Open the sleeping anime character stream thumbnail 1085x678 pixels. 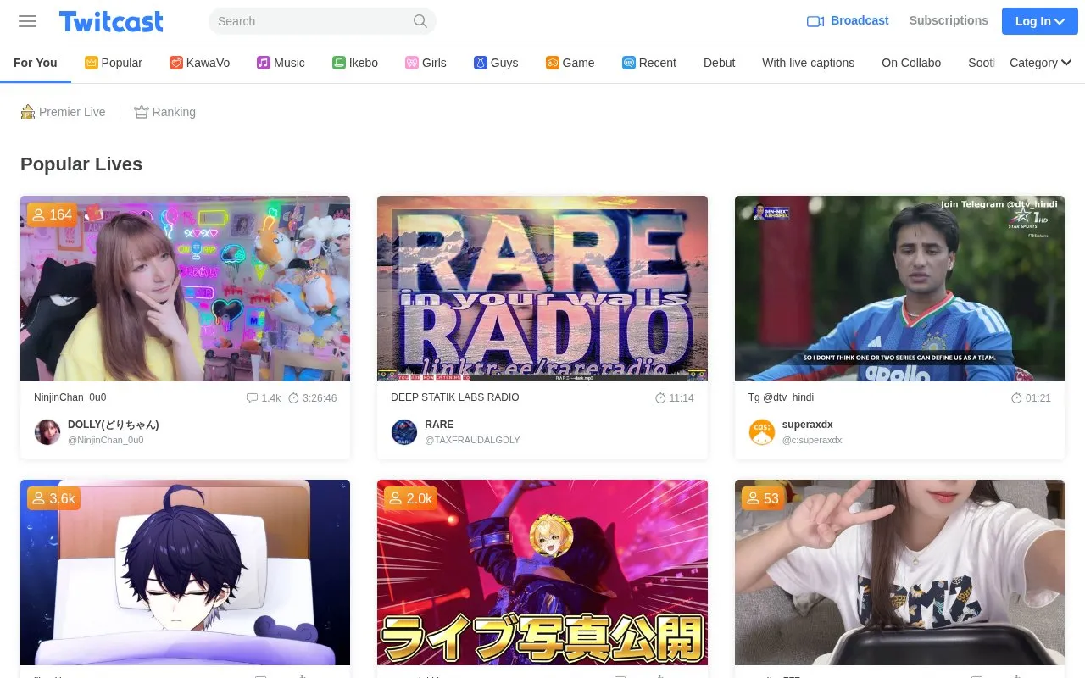coord(185,573)
